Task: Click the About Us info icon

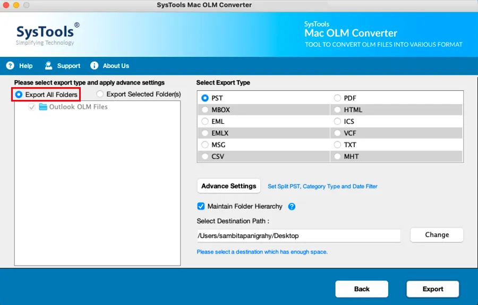Action: tap(94, 65)
